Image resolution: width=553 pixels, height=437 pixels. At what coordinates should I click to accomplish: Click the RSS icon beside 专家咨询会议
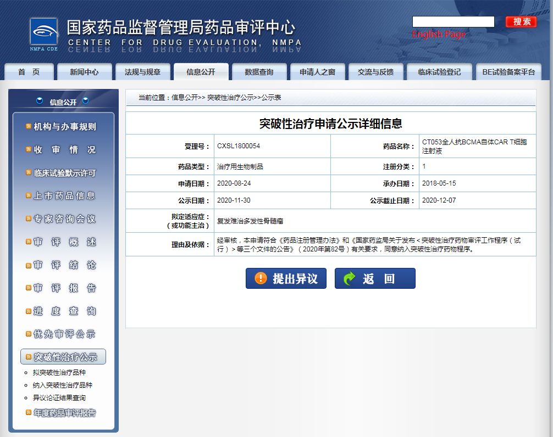(29, 219)
